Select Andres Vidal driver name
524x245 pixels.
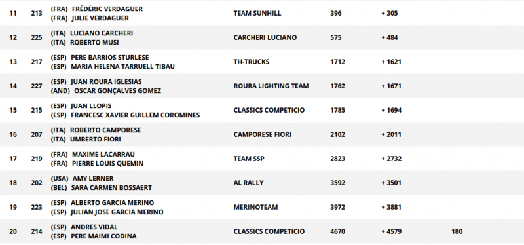click(94, 227)
